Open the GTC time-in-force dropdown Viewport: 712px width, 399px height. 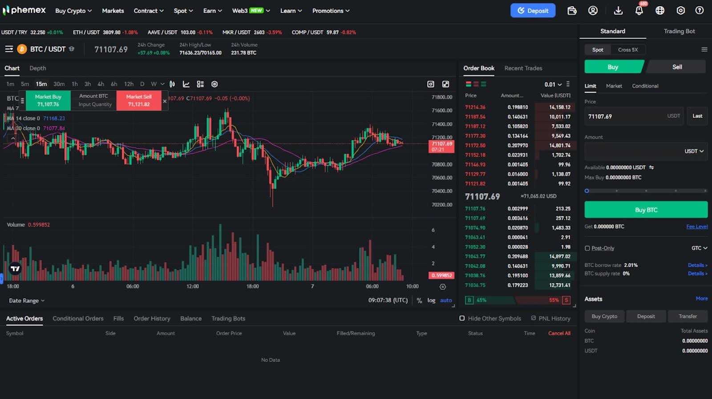(699, 248)
